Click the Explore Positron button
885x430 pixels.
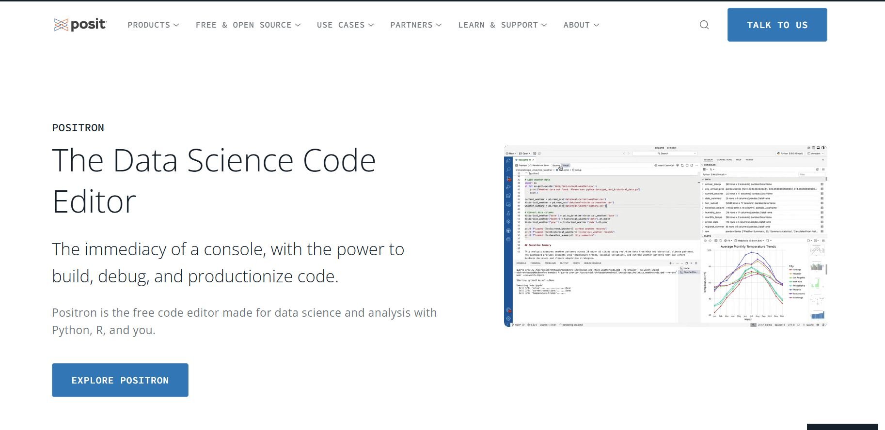(120, 380)
